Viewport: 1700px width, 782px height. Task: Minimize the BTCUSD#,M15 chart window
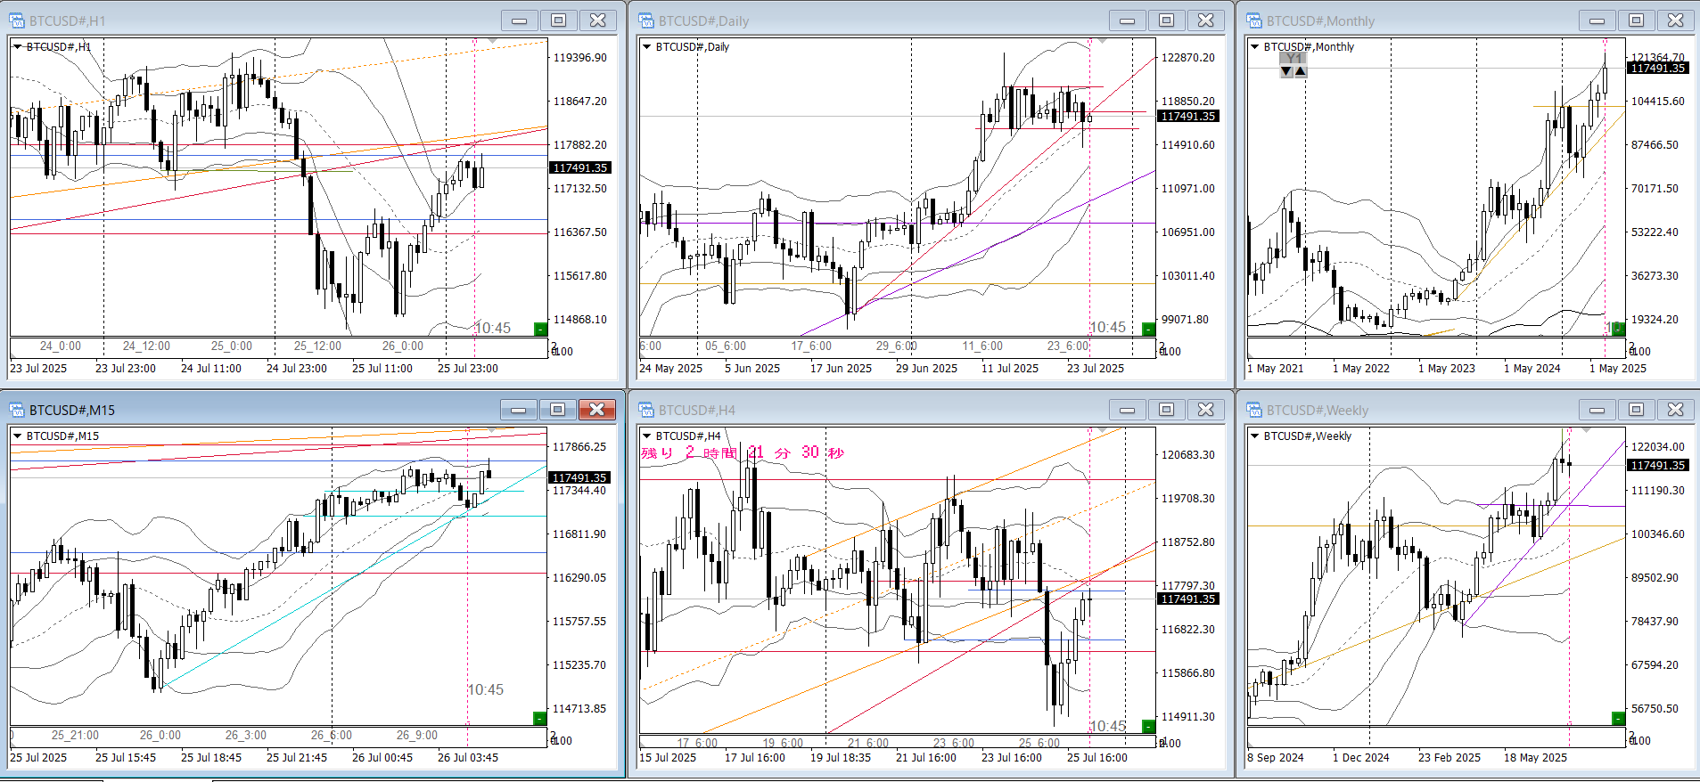click(519, 410)
